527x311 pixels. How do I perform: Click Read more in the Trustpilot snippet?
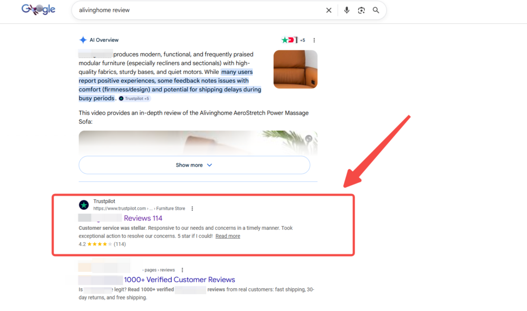point(227,236)
